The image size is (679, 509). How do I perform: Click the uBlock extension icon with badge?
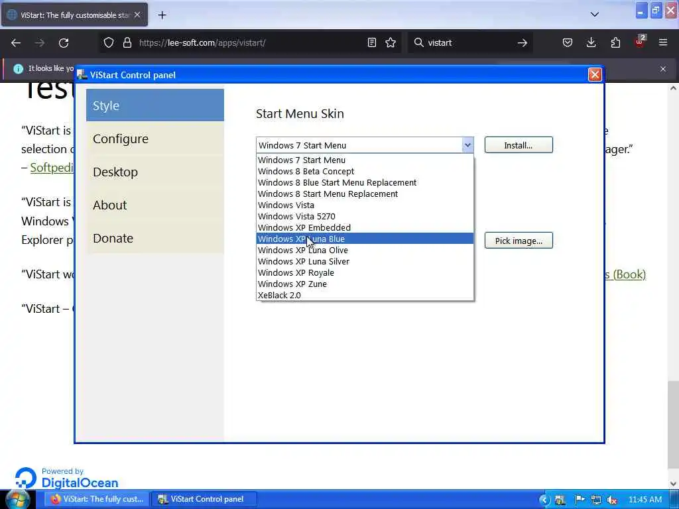(640, 42)
